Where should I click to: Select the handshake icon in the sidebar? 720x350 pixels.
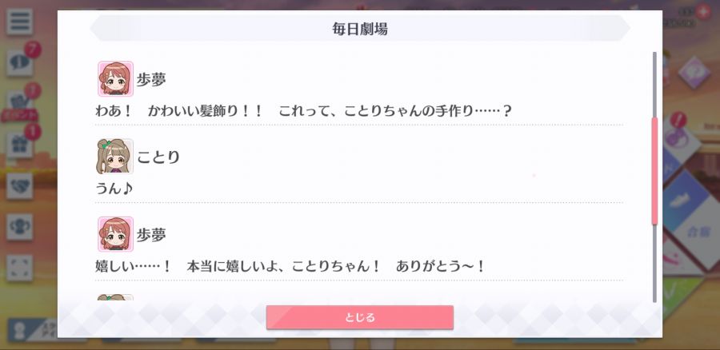coord(20,186)
